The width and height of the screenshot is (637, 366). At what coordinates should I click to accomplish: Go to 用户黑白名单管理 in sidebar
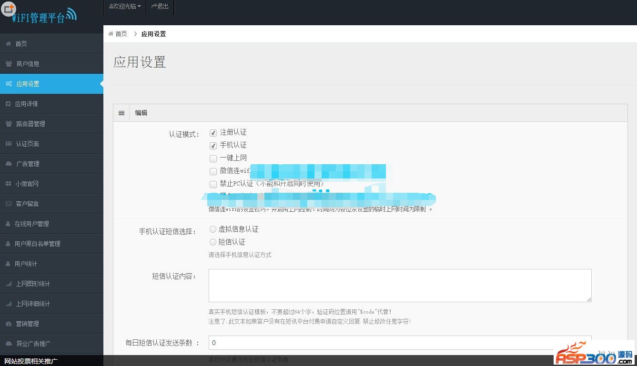pos(37,244)
